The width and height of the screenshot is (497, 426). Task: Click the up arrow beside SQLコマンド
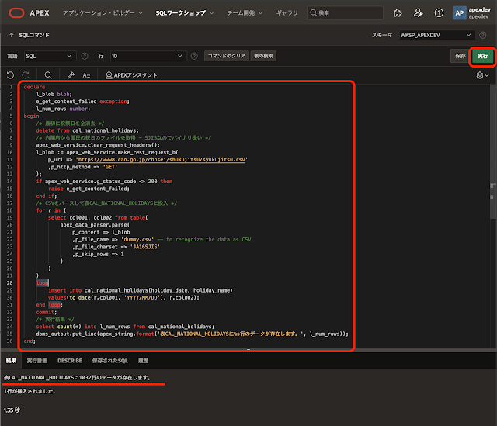click(x=12, y=35)
